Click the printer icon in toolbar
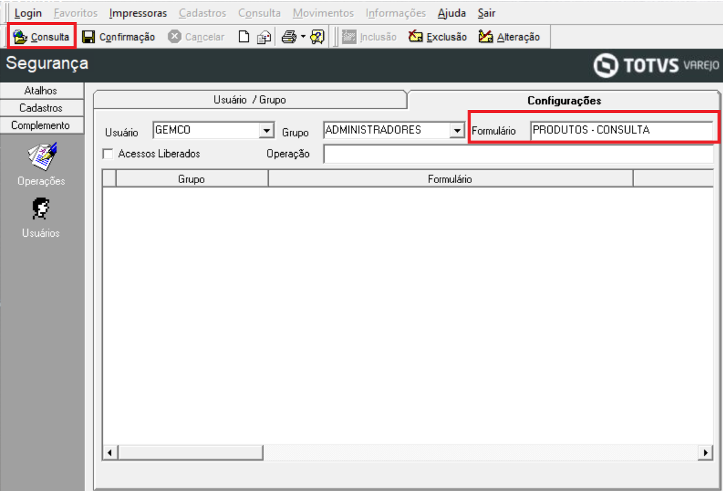This screenshot has height=491, width=723. pos(289,37)
